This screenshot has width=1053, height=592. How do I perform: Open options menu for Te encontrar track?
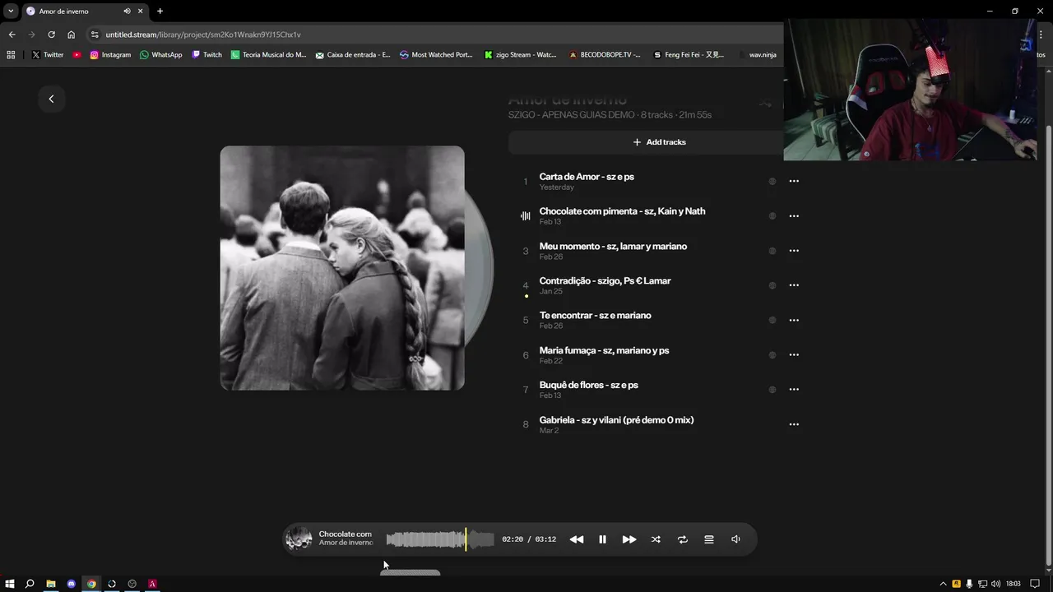coord(794,320)
